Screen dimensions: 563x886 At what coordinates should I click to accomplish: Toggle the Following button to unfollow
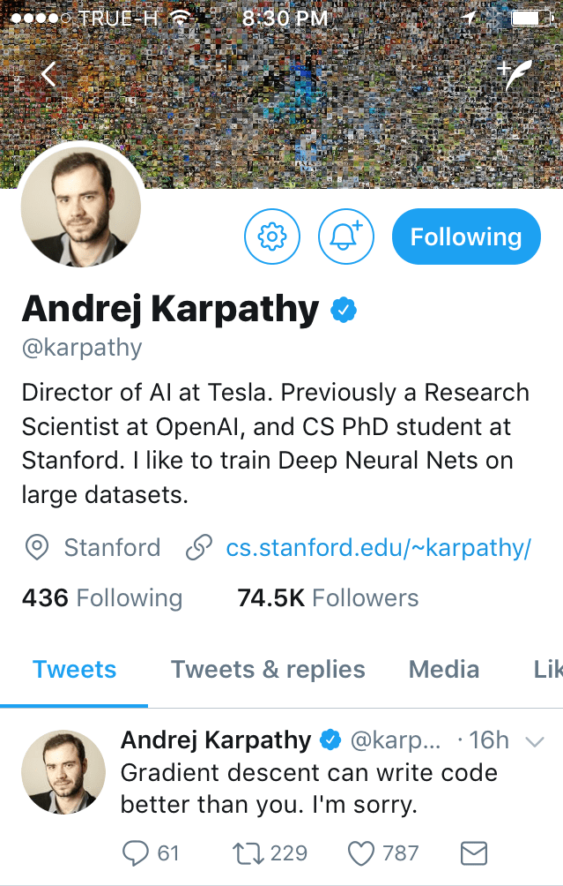(x=465, y=237)
